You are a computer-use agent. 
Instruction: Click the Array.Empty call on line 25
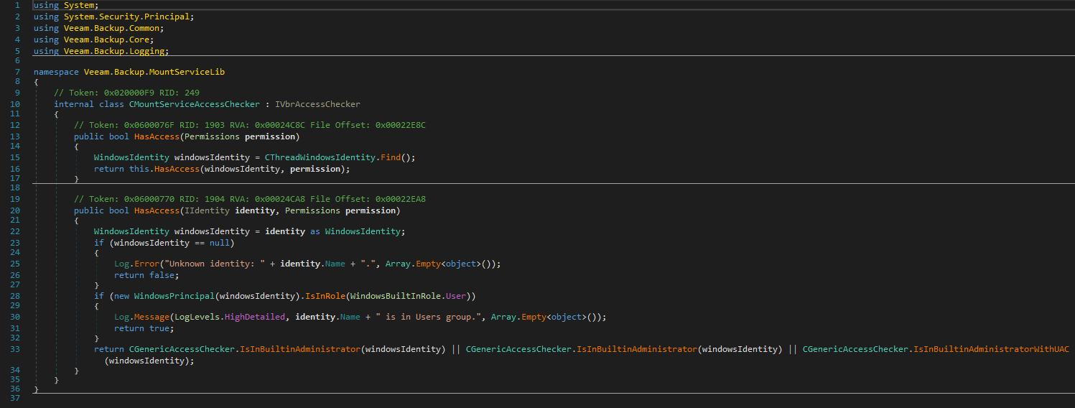[x=443, y=264]
